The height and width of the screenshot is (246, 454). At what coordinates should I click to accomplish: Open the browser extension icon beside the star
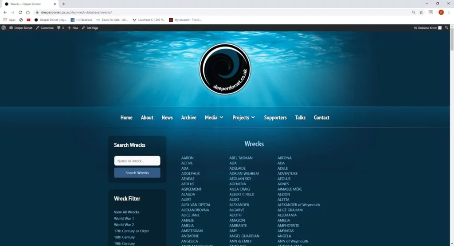point(431,12)
